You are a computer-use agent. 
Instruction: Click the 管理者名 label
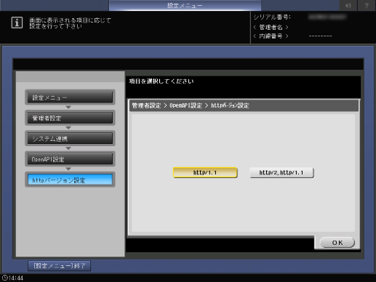(x=271, y=27)
